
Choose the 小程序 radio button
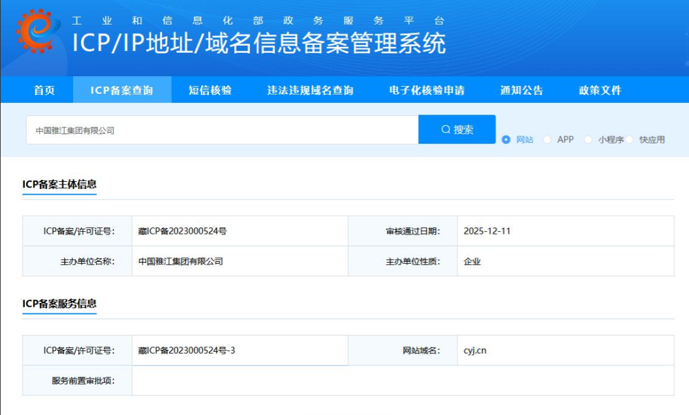589,139
